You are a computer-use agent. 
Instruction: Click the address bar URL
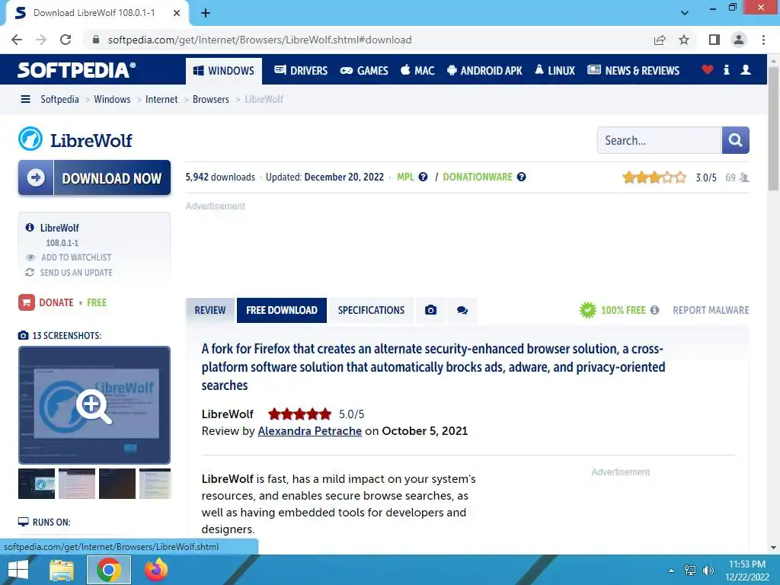click(x=260, y=40)
